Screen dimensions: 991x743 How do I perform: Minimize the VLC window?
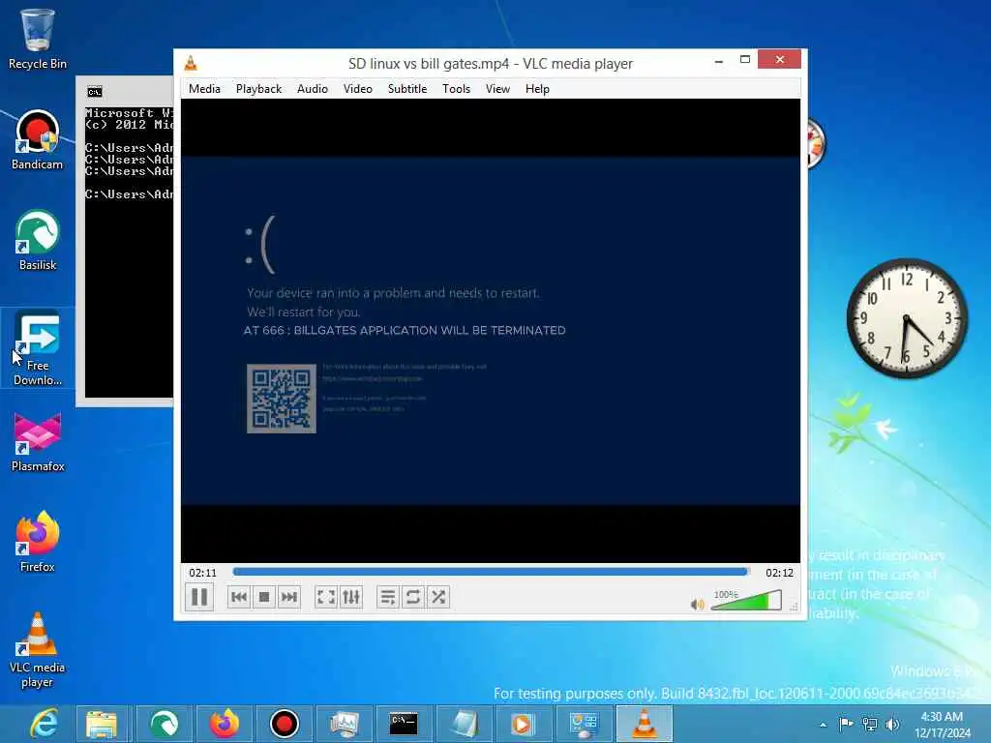[x=719, y=61]
